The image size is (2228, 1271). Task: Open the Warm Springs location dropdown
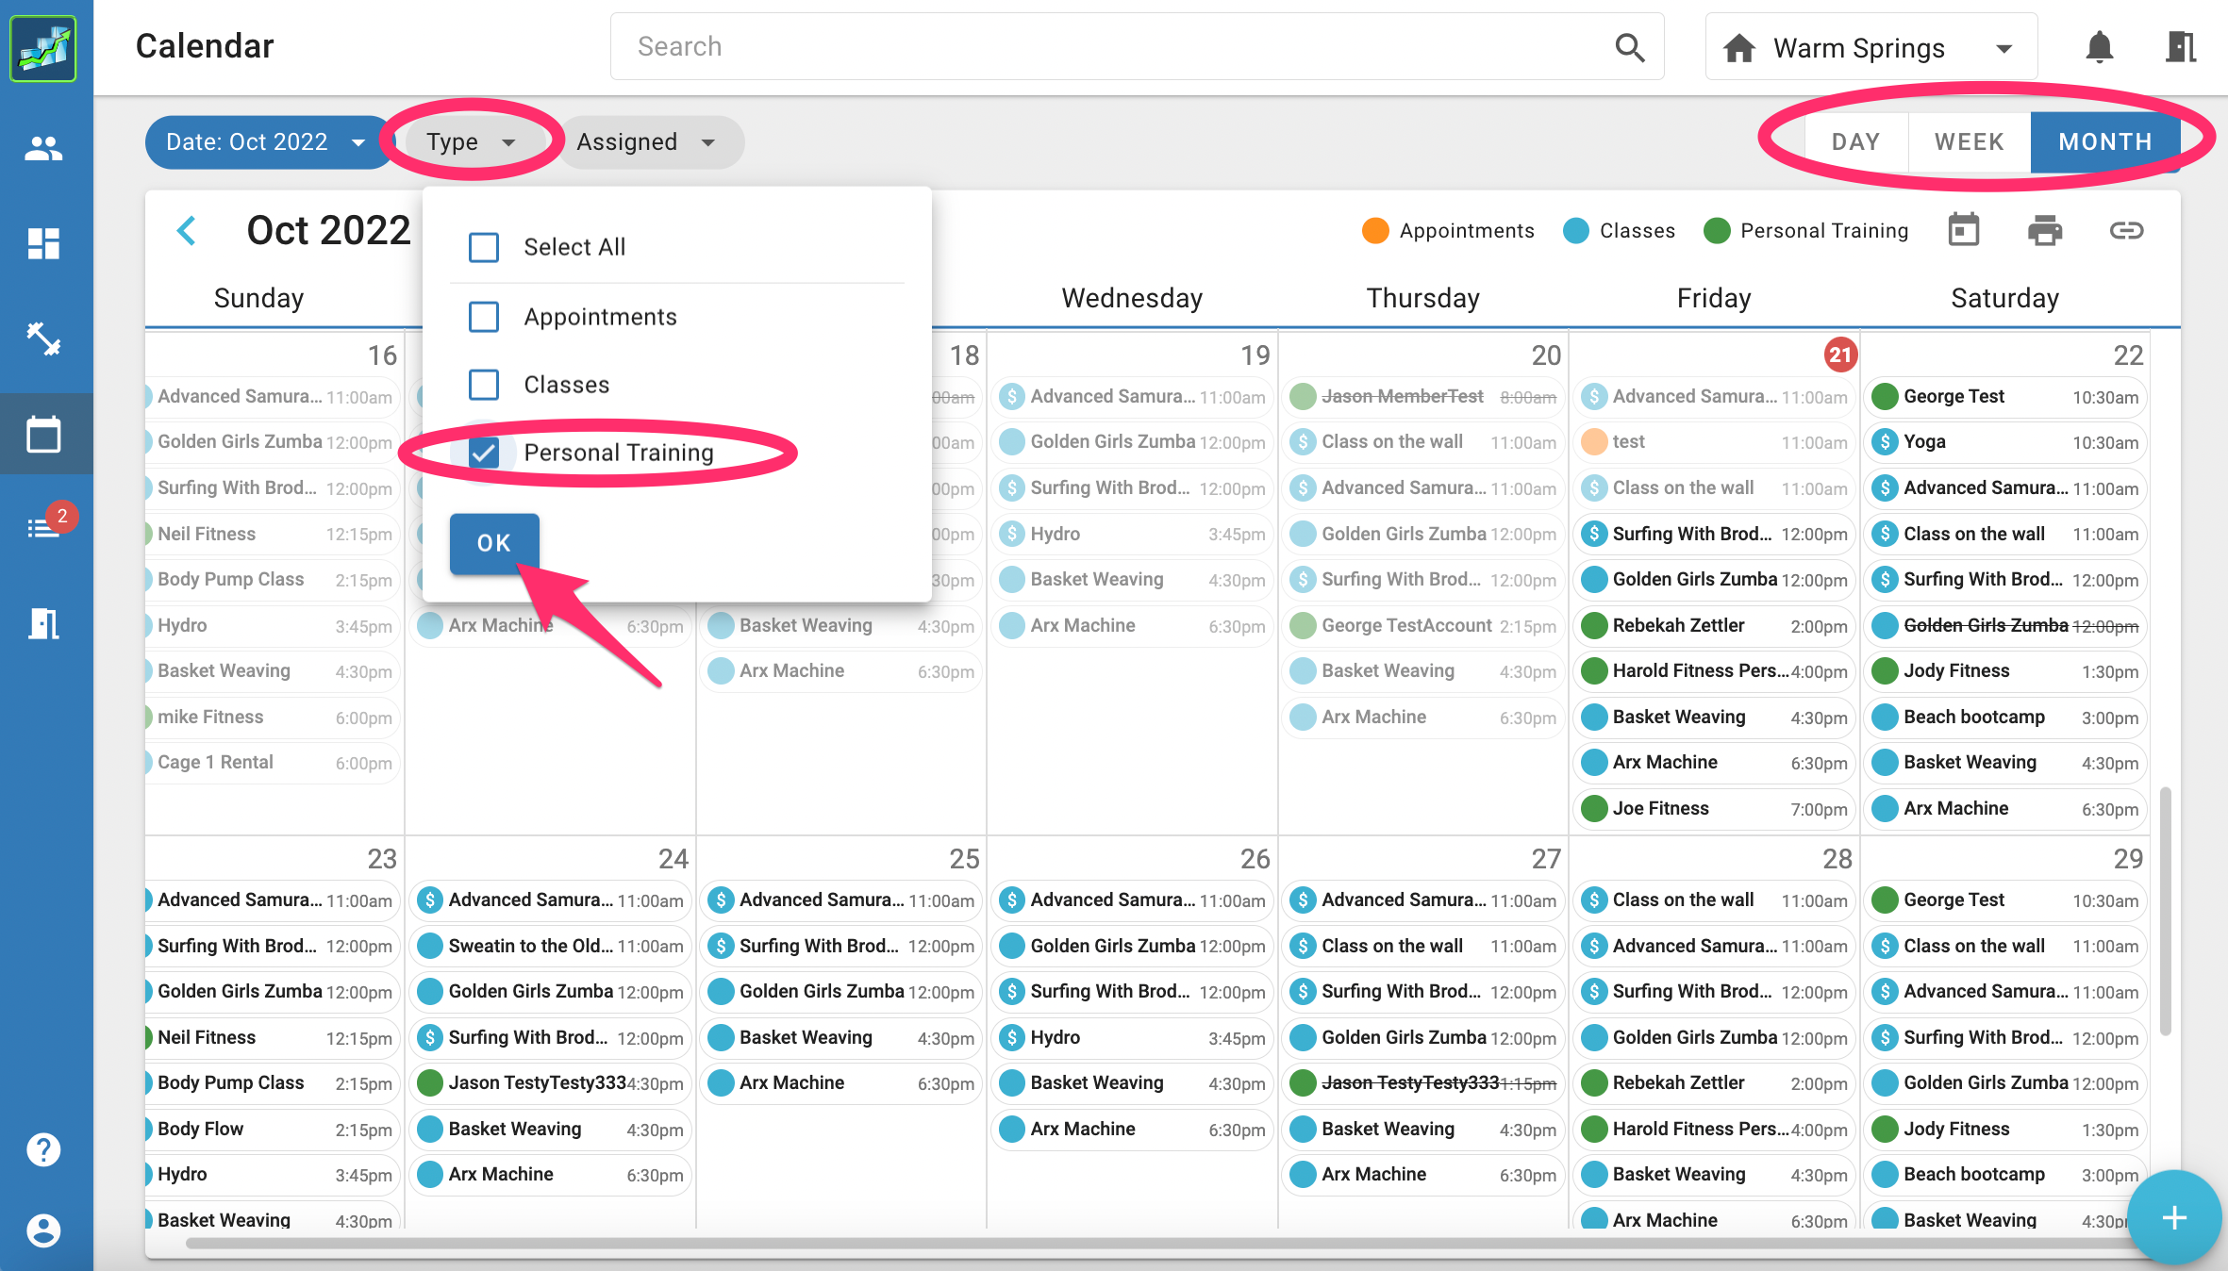1870,47
